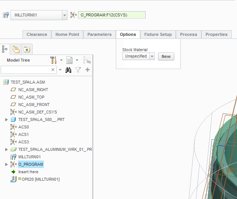The width and height of the screenshot is (237, 199).
Task: Click the TEST_SPALA_580 part cube icon
Action: click(13, 120)
